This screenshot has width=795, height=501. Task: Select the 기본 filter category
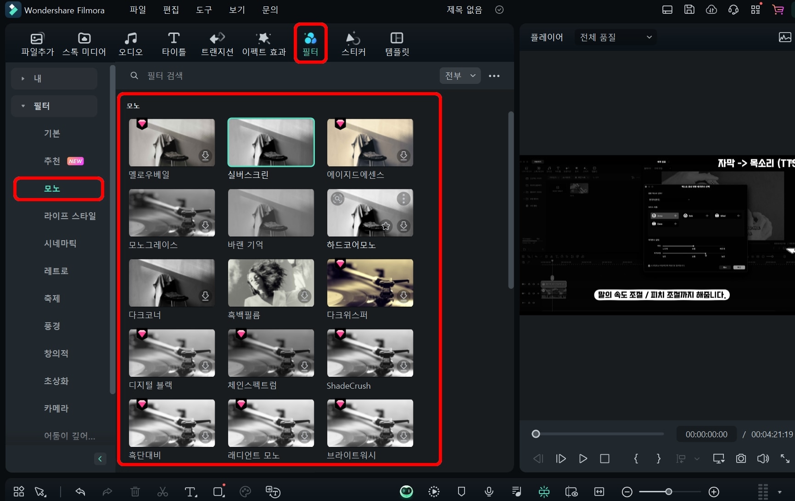[x=52, y=133]
